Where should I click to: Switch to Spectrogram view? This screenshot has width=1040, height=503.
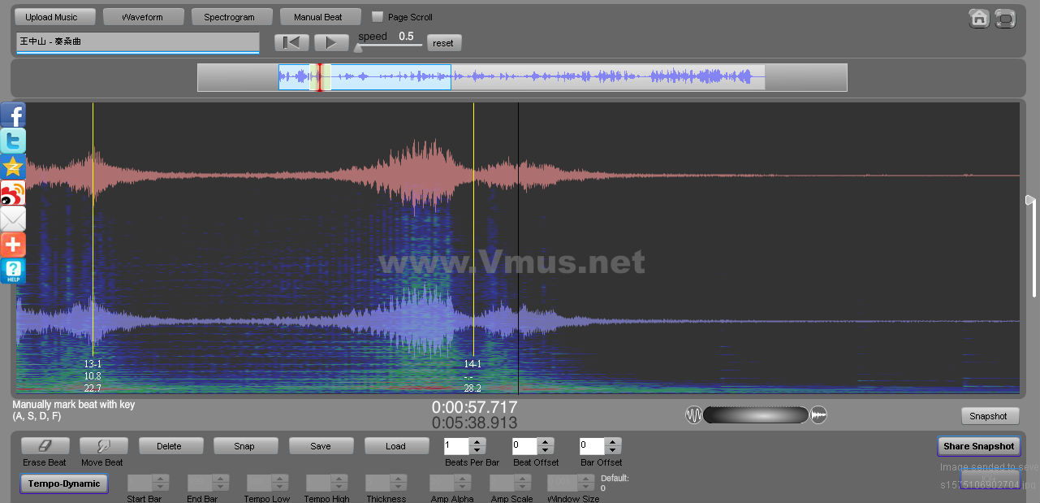[229, 17]
